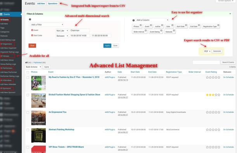Click Apply next to Bulk Actions

(47, 67)
